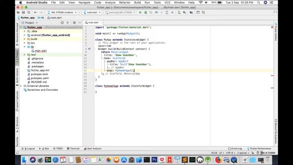The height and width of the screenshot is (165, 293).
Task: Click the Open folder icon in toolbar
Action: click(x=18, y=12)
